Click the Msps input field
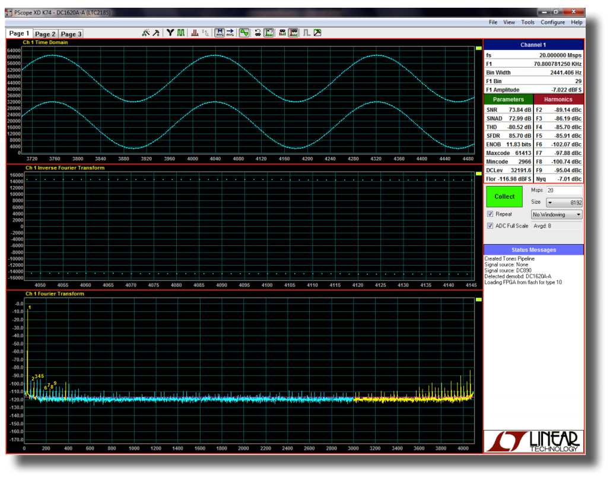The image size is (610, 477). [564, 190]
